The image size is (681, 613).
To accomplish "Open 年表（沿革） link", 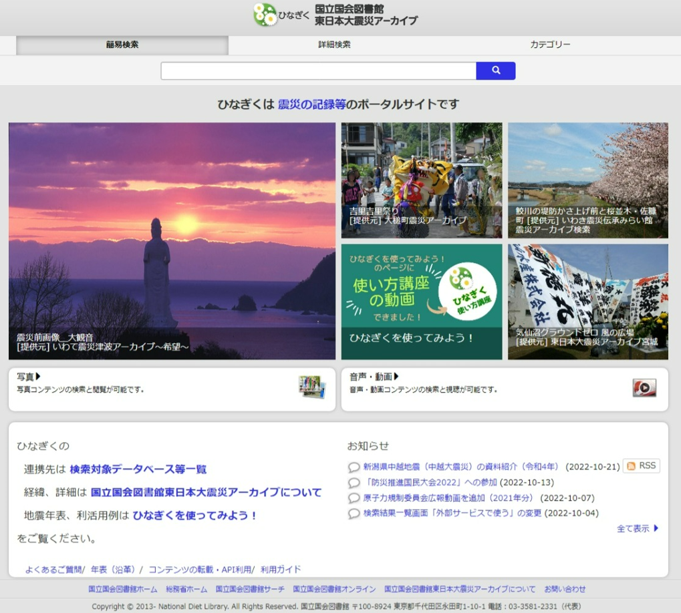I will tap(113, 570).
